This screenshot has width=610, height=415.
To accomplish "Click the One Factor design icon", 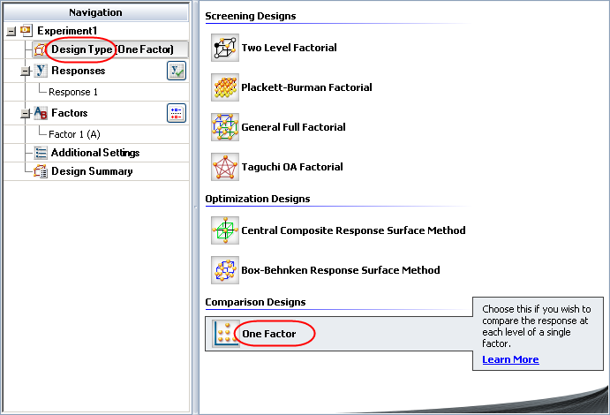I will point(225,334).
